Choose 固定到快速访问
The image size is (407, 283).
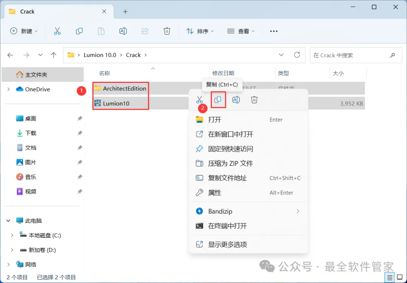[x=248, y=149]
